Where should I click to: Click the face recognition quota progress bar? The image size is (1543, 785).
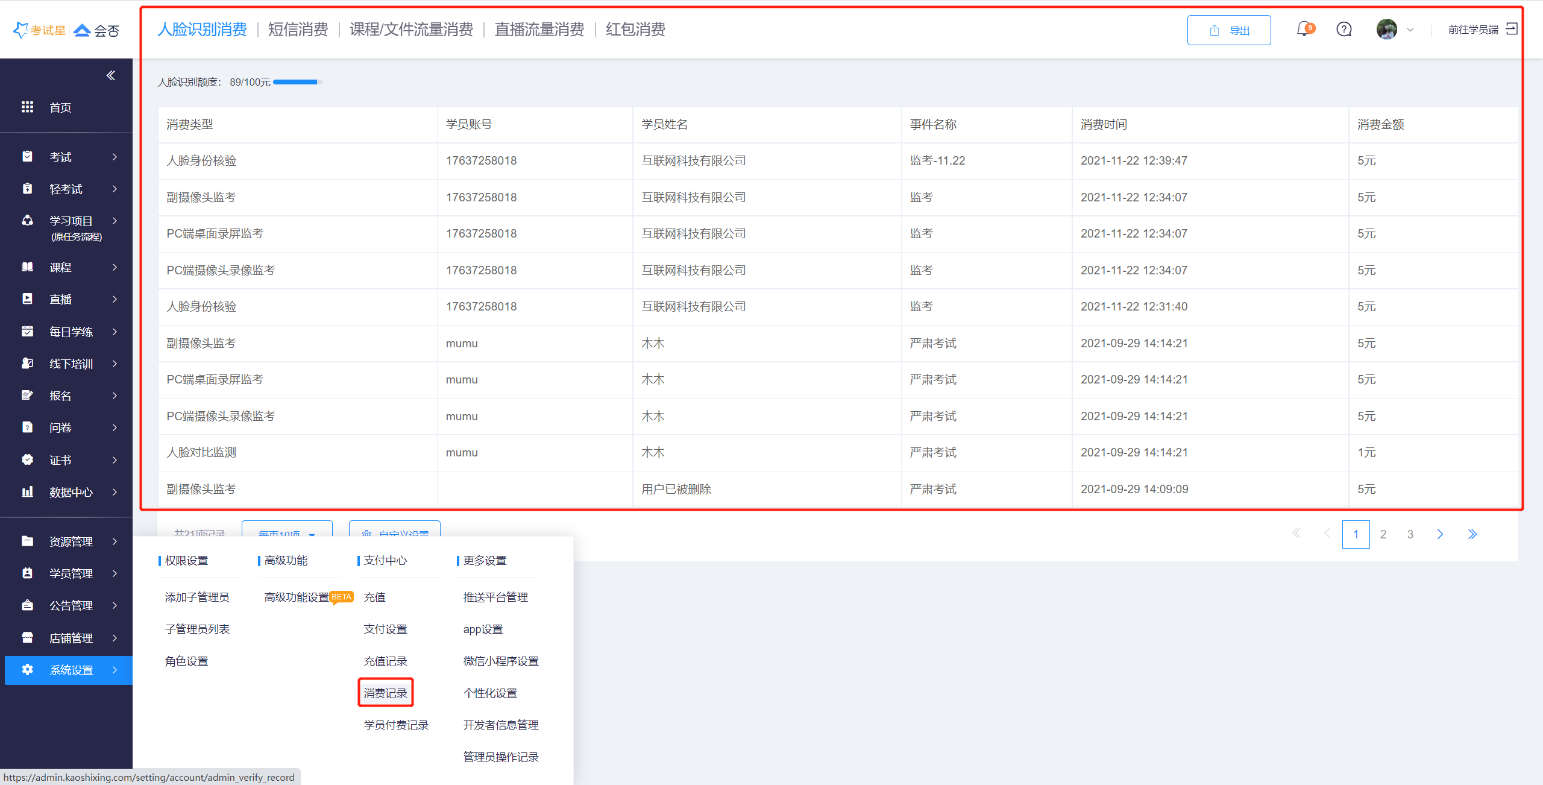297,82
